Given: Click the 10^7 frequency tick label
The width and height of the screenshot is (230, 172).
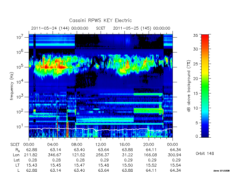Looking at the screenshot, I should (x=20, y=37).
